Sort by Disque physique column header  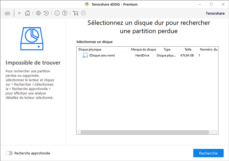click(103, 49)
